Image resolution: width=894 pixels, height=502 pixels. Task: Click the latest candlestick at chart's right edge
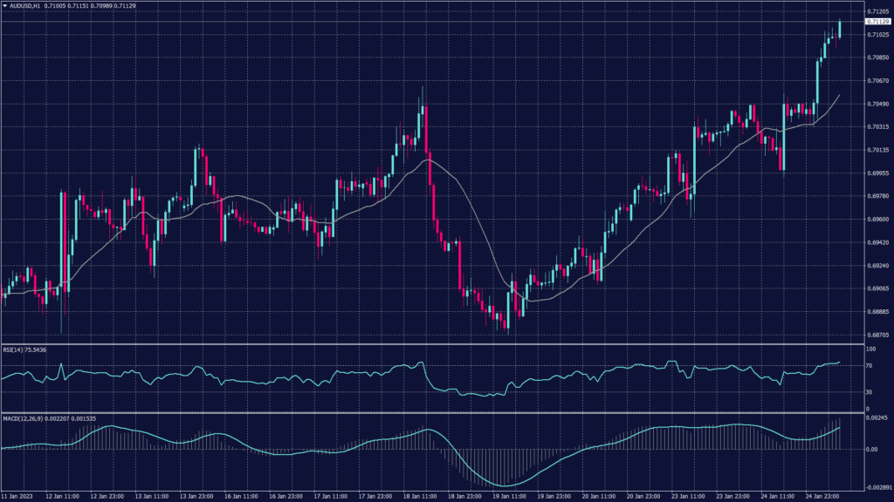pos(840,30)
